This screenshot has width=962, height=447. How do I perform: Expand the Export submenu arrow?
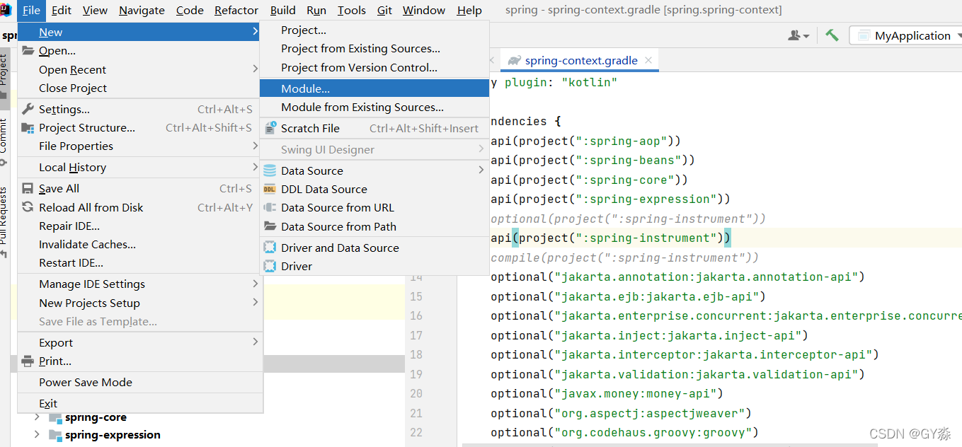255,342
